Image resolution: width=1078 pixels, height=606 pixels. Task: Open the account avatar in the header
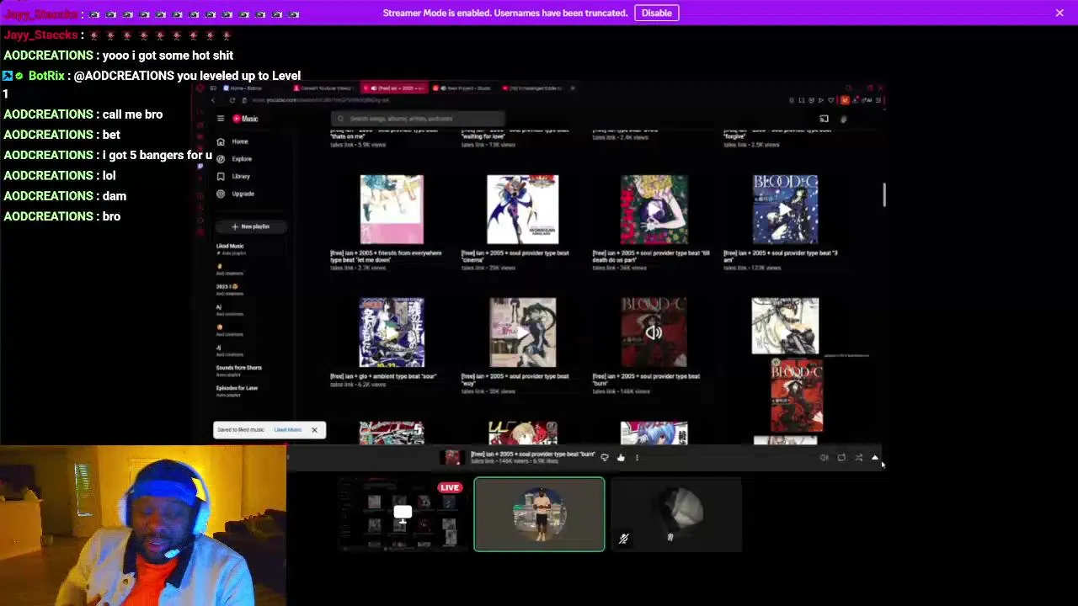[x=843, y=119]
